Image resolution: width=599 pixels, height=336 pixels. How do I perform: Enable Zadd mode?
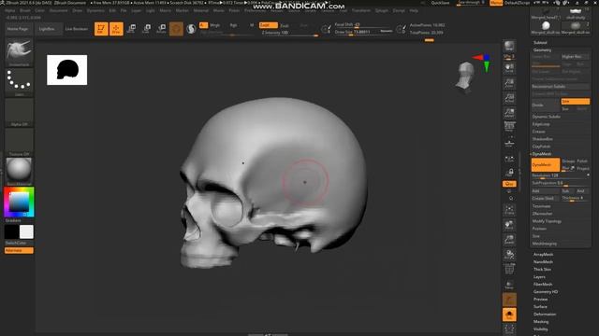coord(269,25)
